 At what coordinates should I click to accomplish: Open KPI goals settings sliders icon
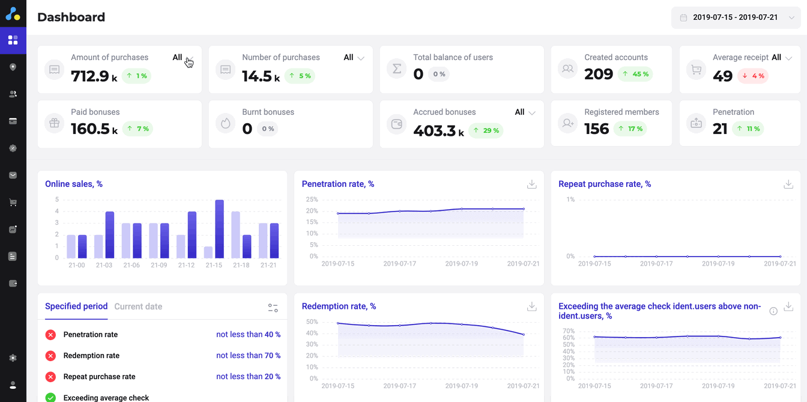273,308
